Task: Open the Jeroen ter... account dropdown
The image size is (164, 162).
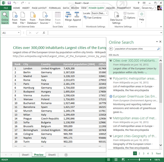Action: coord(149,8)
